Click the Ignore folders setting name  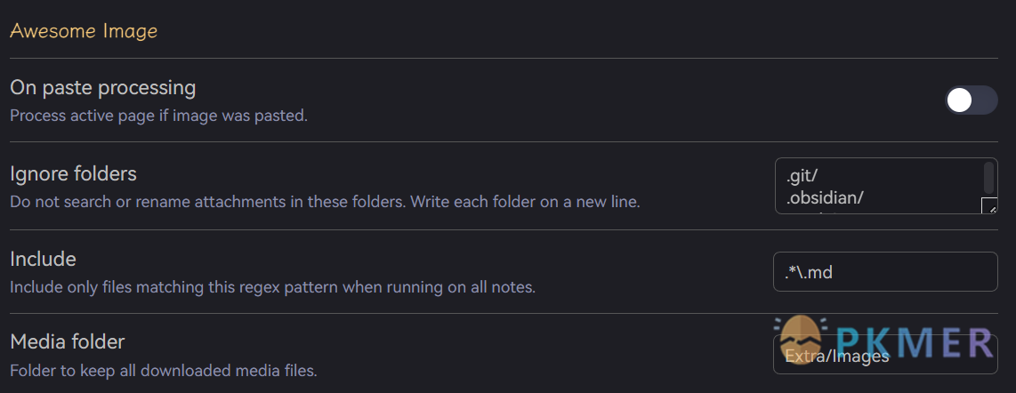[x=73, y=173]
